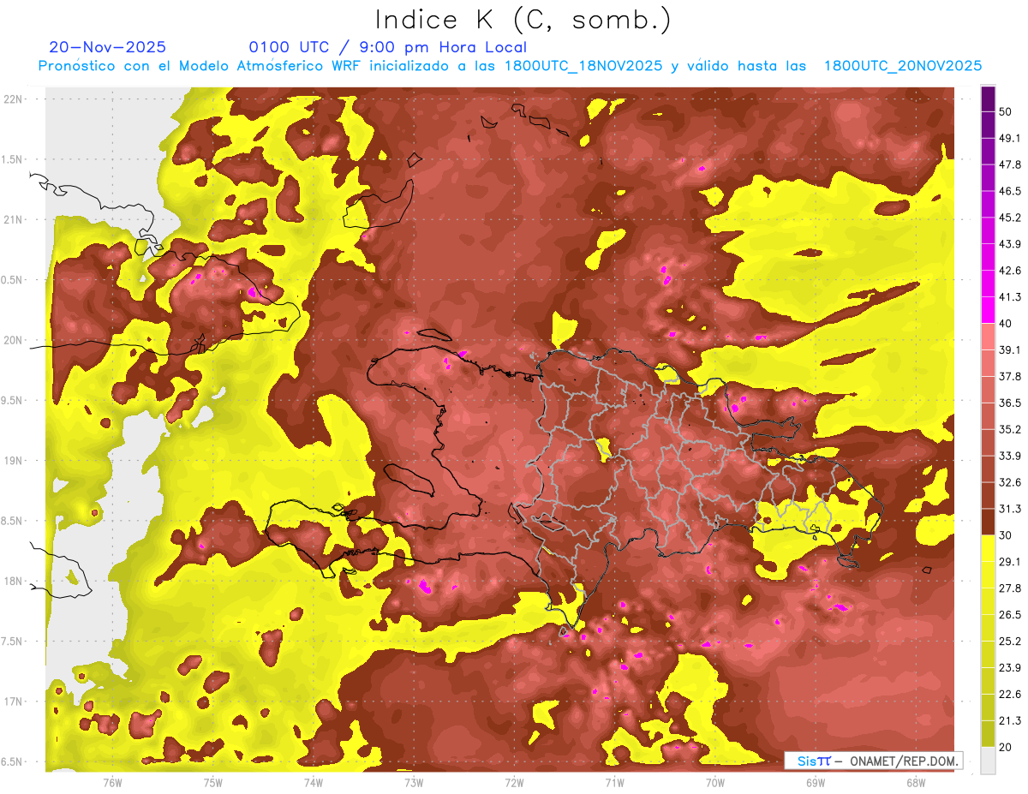Click the title "Indice K (C, somb.)"
This screenshot has width=1028, height=794.
point(523,20)
